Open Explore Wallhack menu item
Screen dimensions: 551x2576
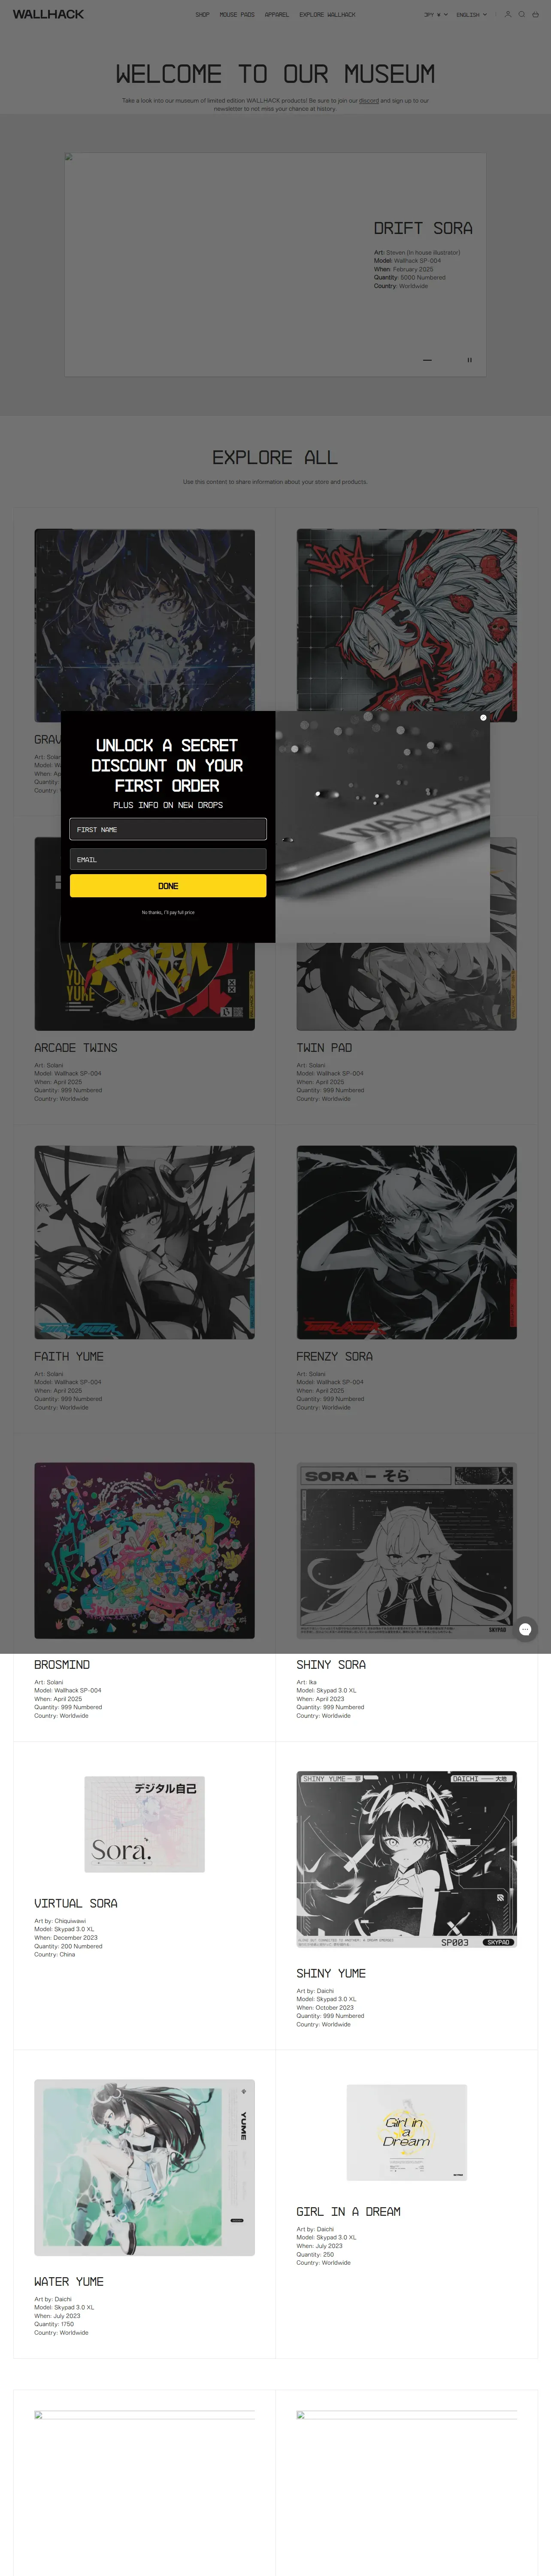point(327,15)
